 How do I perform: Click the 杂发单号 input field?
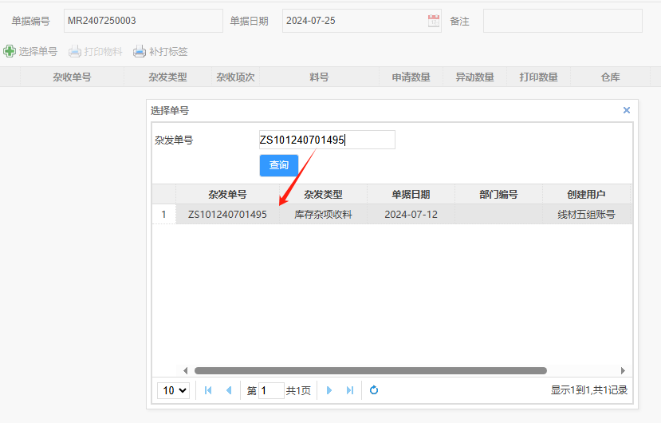327,140
